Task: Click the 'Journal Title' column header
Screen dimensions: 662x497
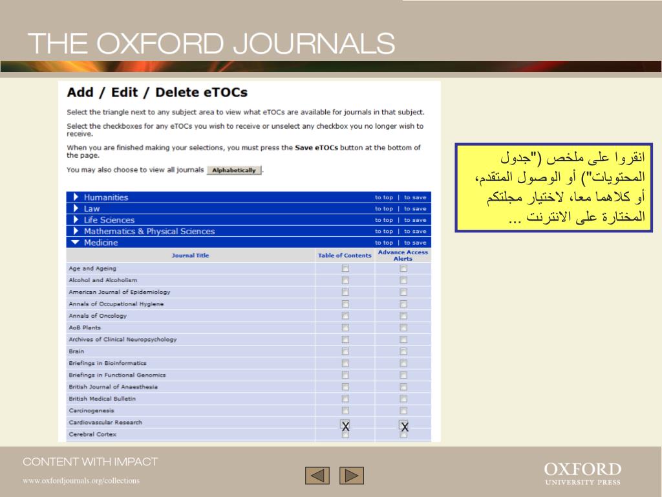Action: coord(190,255)
